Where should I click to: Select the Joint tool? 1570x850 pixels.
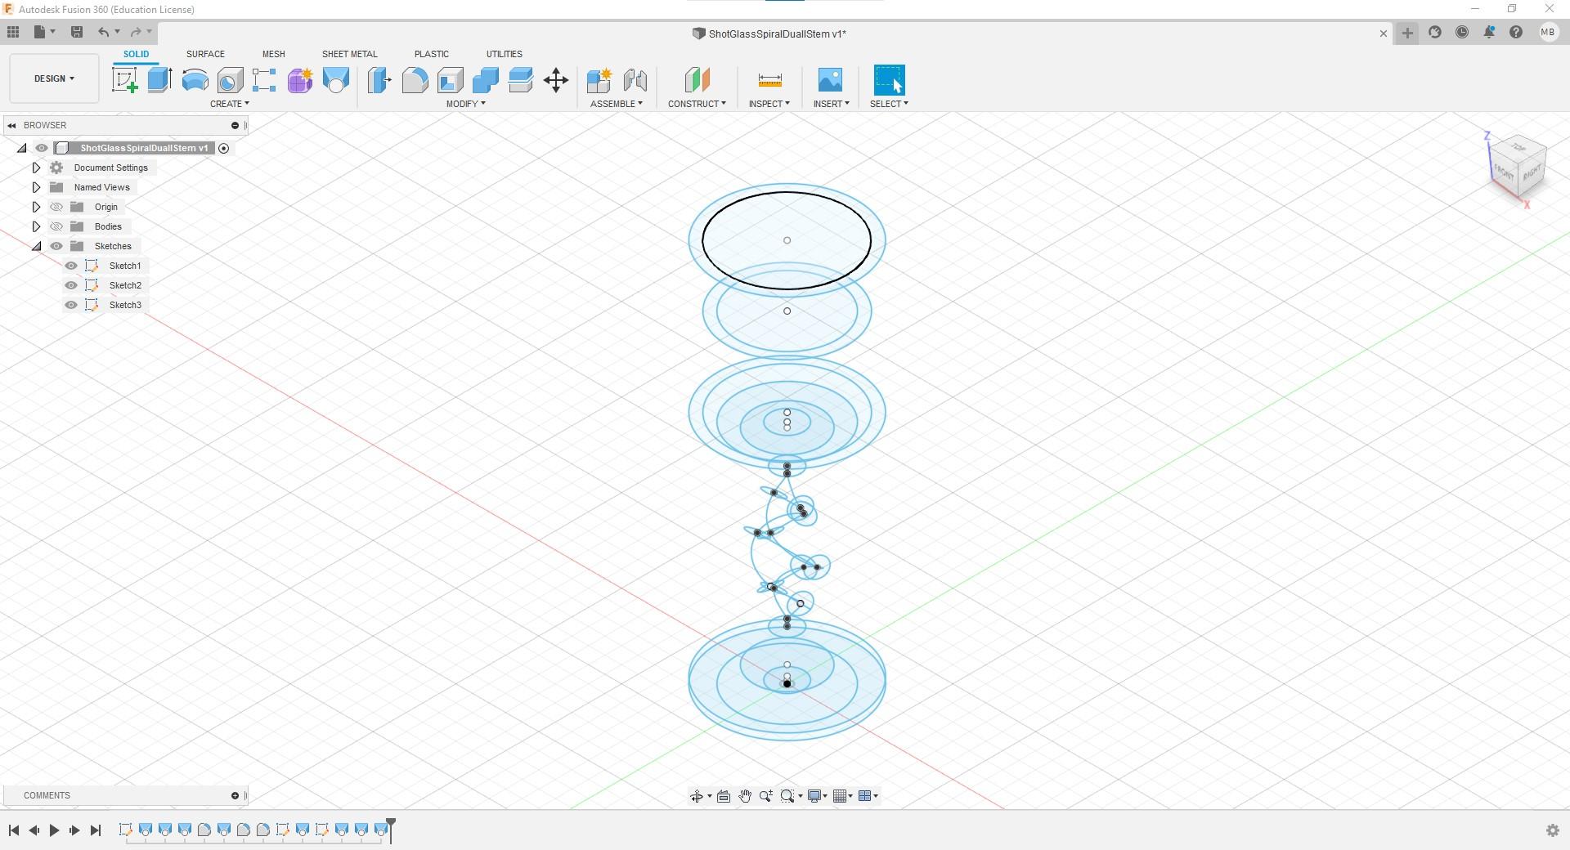(635, 80)
